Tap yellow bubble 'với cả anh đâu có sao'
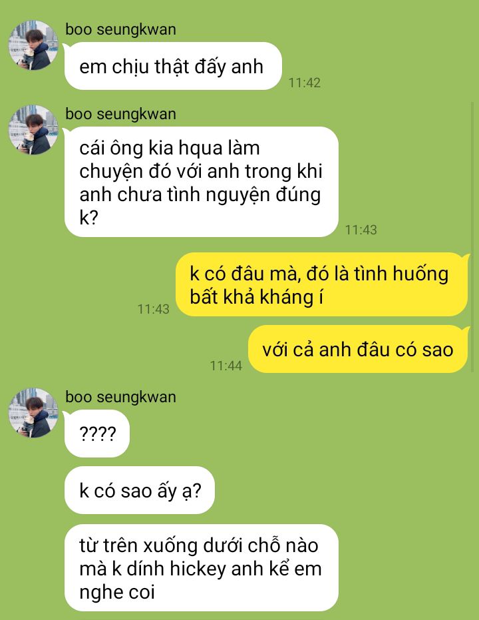Screen dimensions: 479x620 click(x=358, y=349)
